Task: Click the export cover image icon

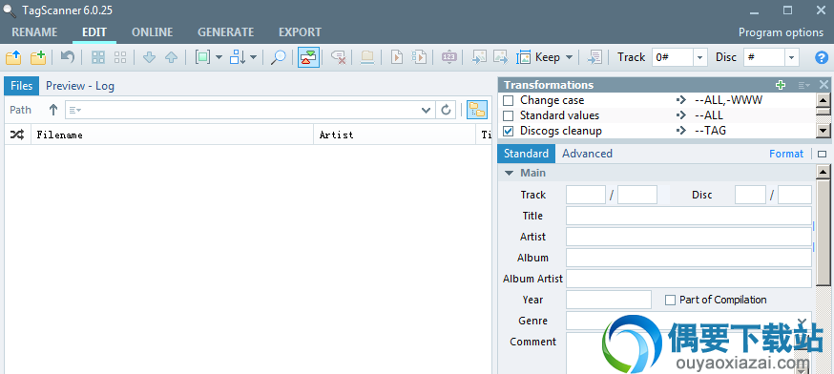Action: (x=501, y=57)
